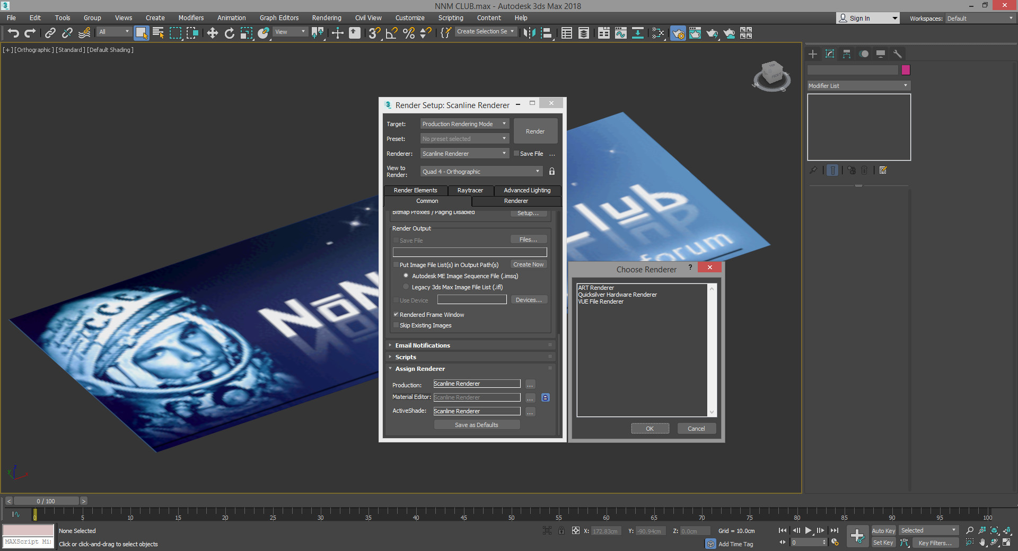Open Time Configuration icon

835,543
